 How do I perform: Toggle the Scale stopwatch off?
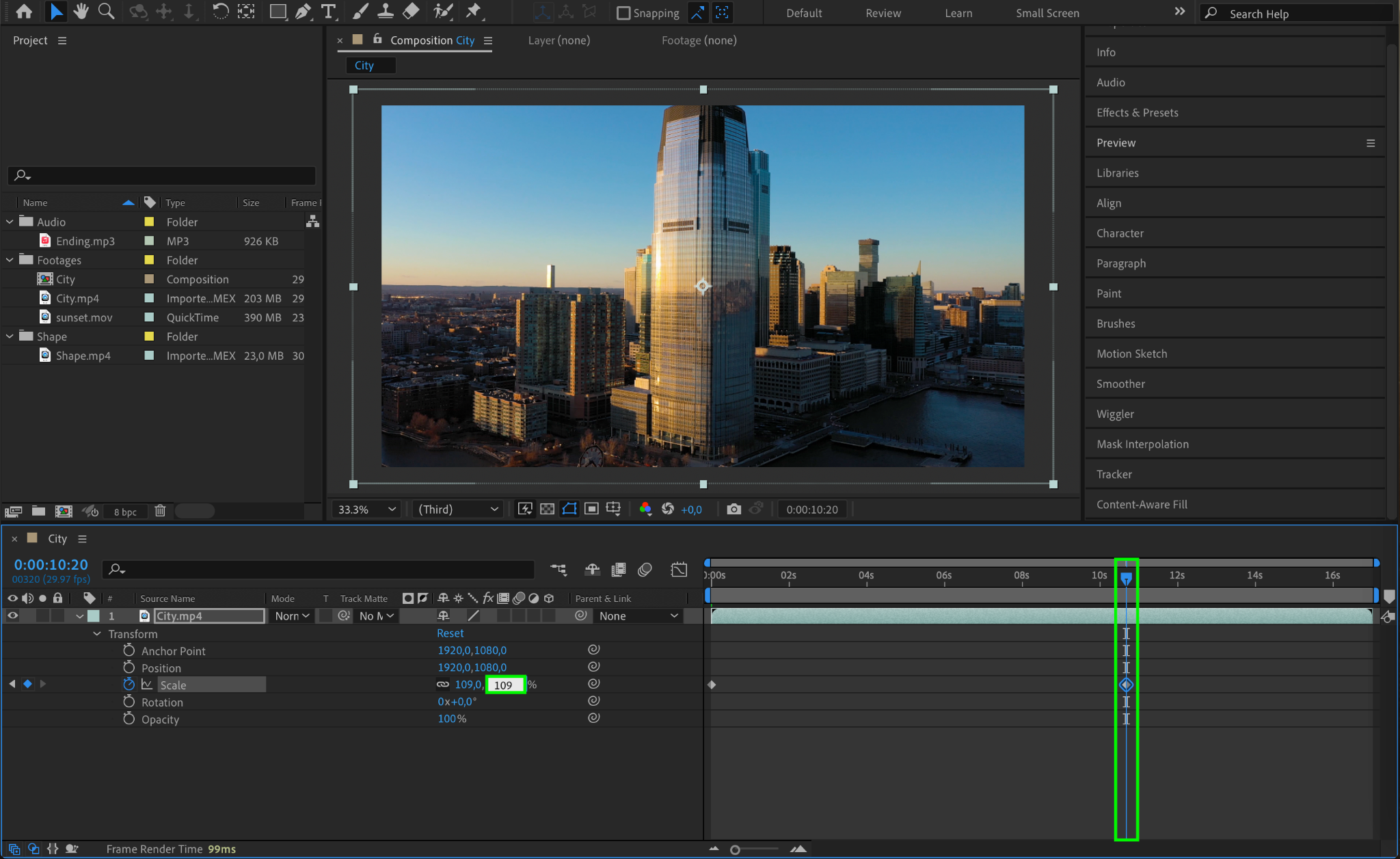tap(129, 684)
